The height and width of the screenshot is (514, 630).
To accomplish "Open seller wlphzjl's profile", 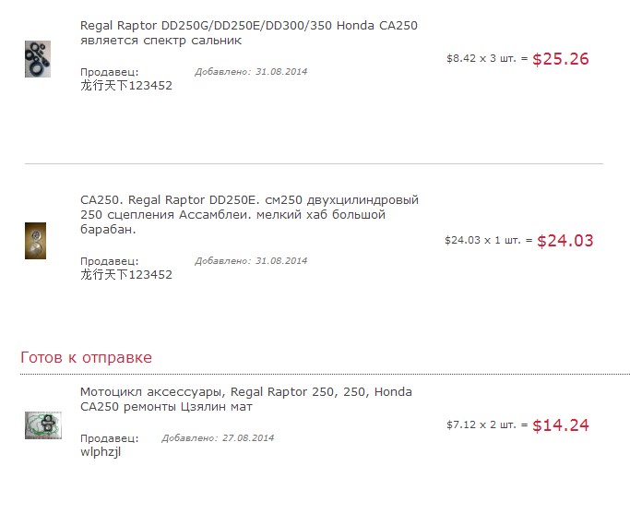I will (x=101, y=452).
